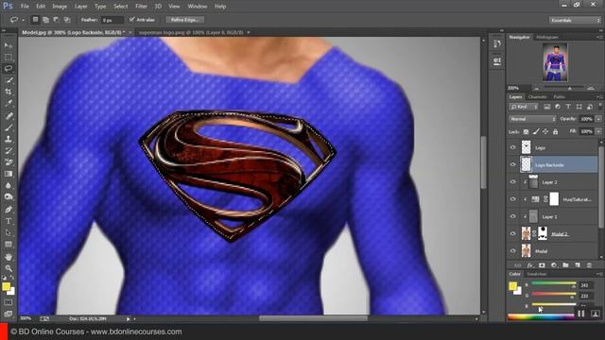
Task: Open the Normal blend mode dropdown
Action: pos(532,119)
